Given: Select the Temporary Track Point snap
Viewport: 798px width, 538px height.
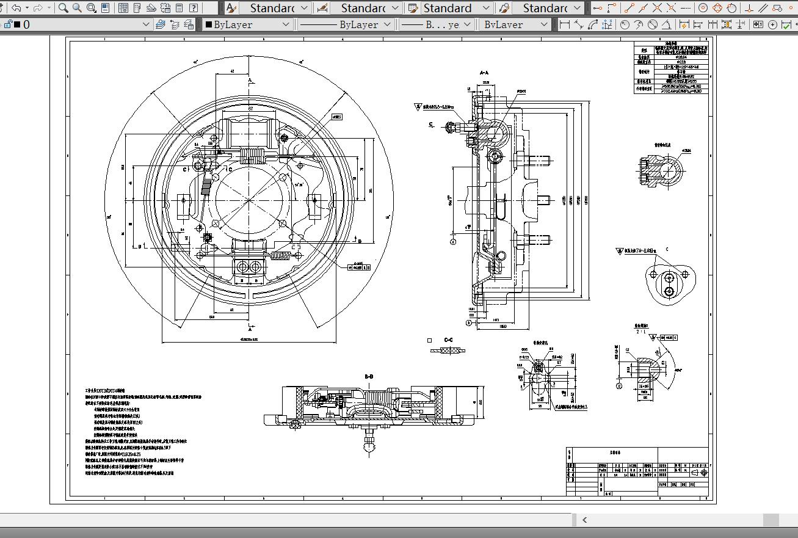Looking at the screenshot, I should tap(597, 8).
